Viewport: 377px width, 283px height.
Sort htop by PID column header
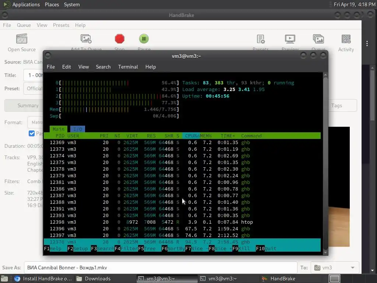(x=60, y=136)
